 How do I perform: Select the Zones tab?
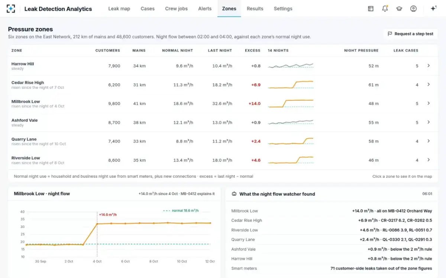pyautogui.click(x=229, y=9)
